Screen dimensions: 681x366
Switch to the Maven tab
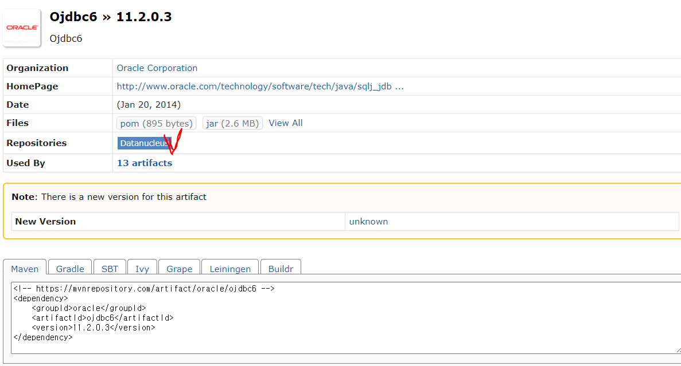coord(25,269)
